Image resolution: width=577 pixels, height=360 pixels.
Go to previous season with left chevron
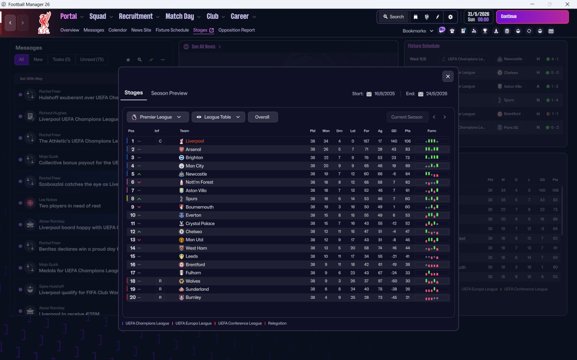434,117
